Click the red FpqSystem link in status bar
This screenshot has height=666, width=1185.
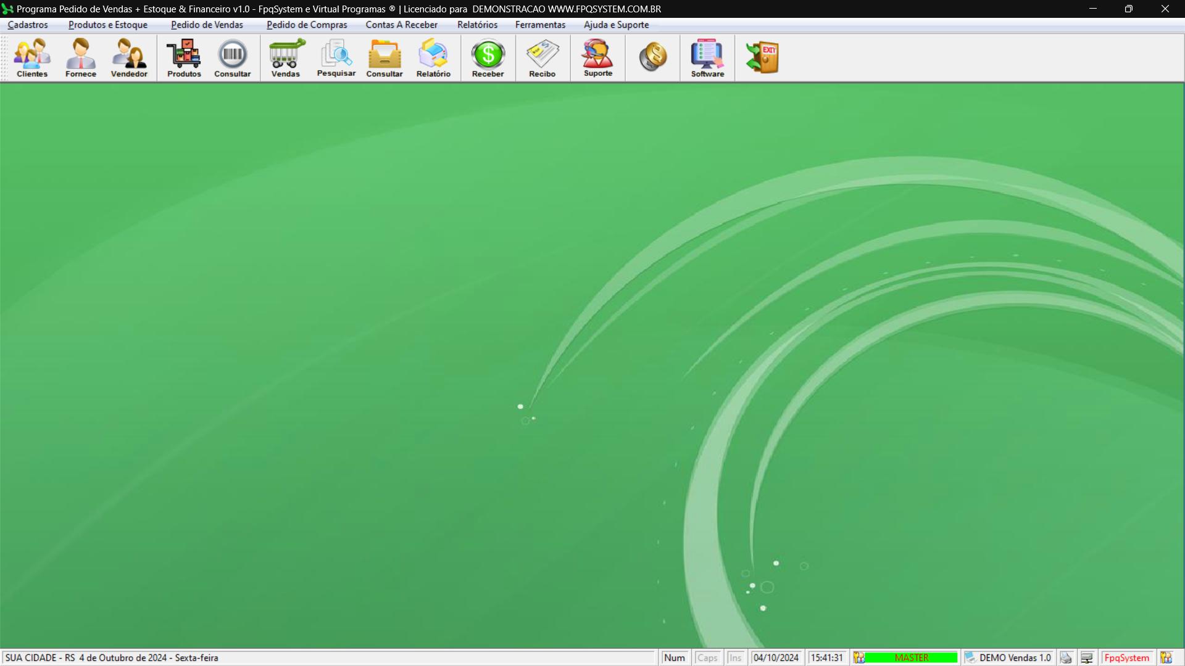coord(1126,658)
